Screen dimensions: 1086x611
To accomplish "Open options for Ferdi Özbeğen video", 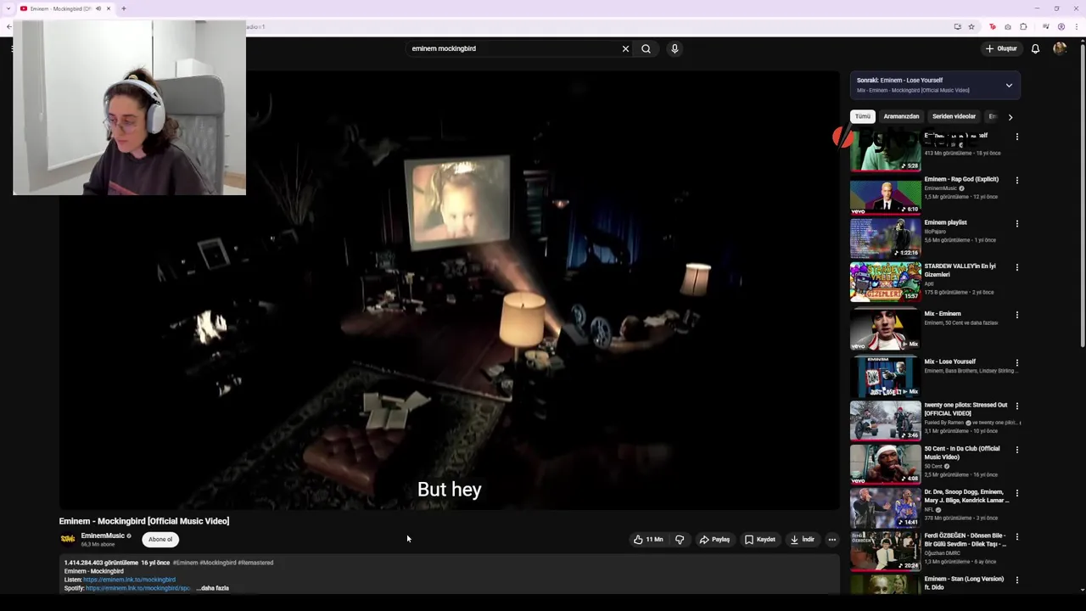I will pyautogui.click(x=1017, y=537).
